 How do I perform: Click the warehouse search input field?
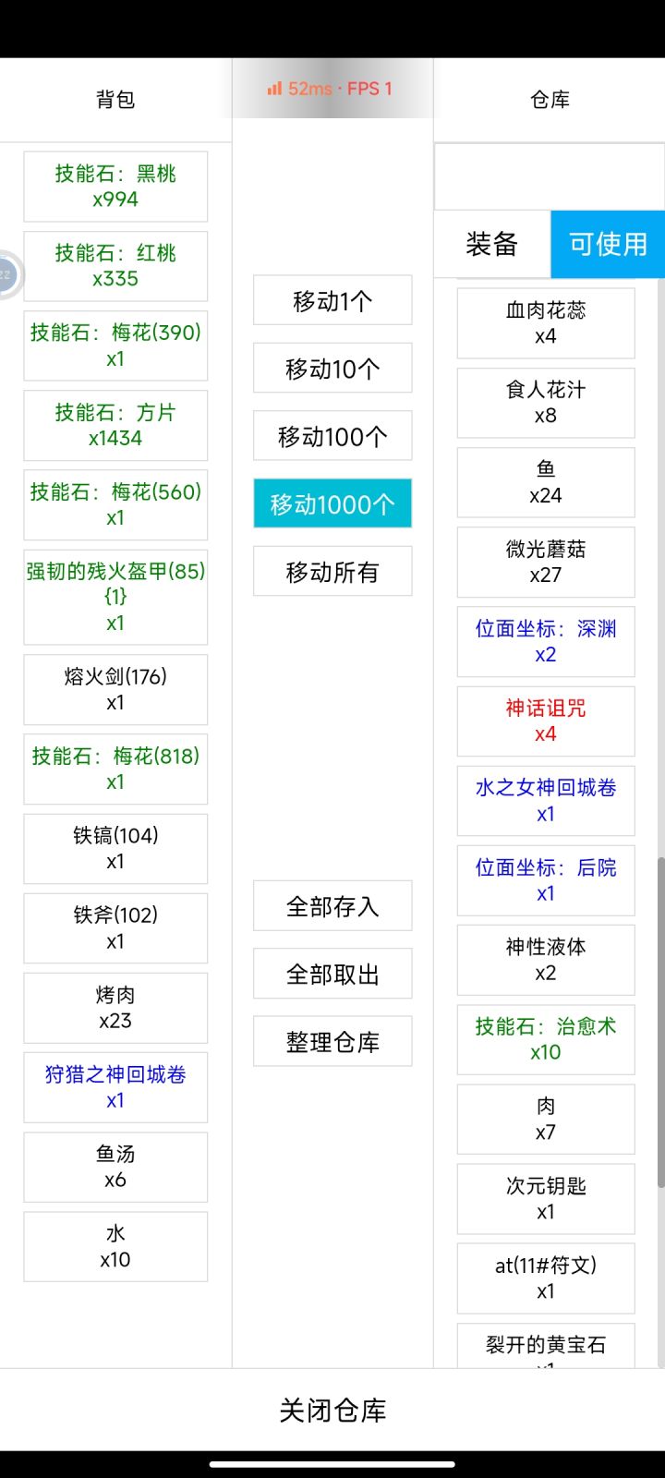click(x=550, y=176)
